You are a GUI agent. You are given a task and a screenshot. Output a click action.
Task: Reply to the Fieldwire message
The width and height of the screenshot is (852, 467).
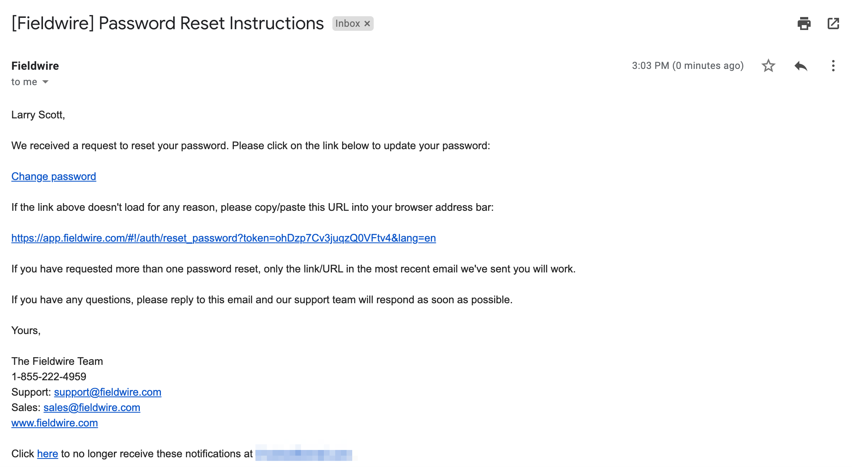point(801,66)
